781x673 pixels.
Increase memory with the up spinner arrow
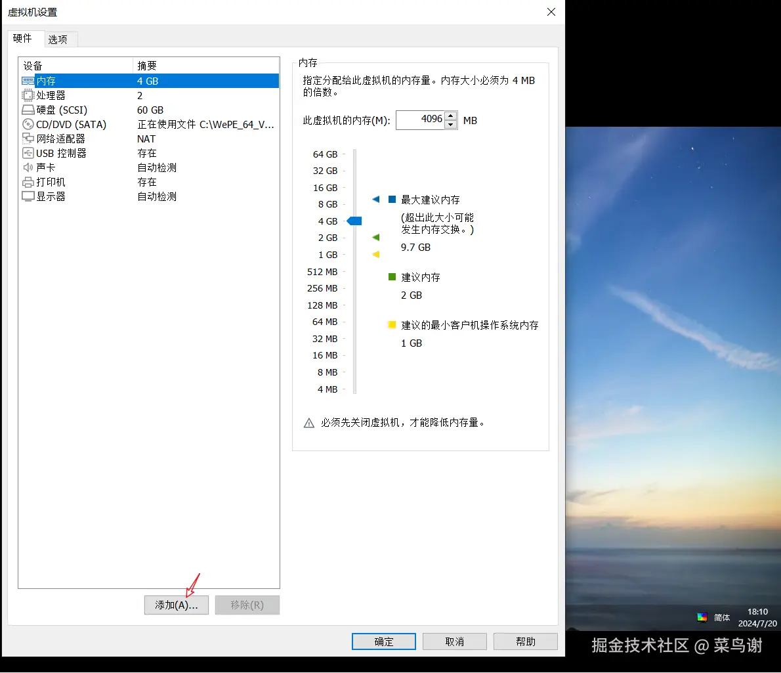click(451, 116)
